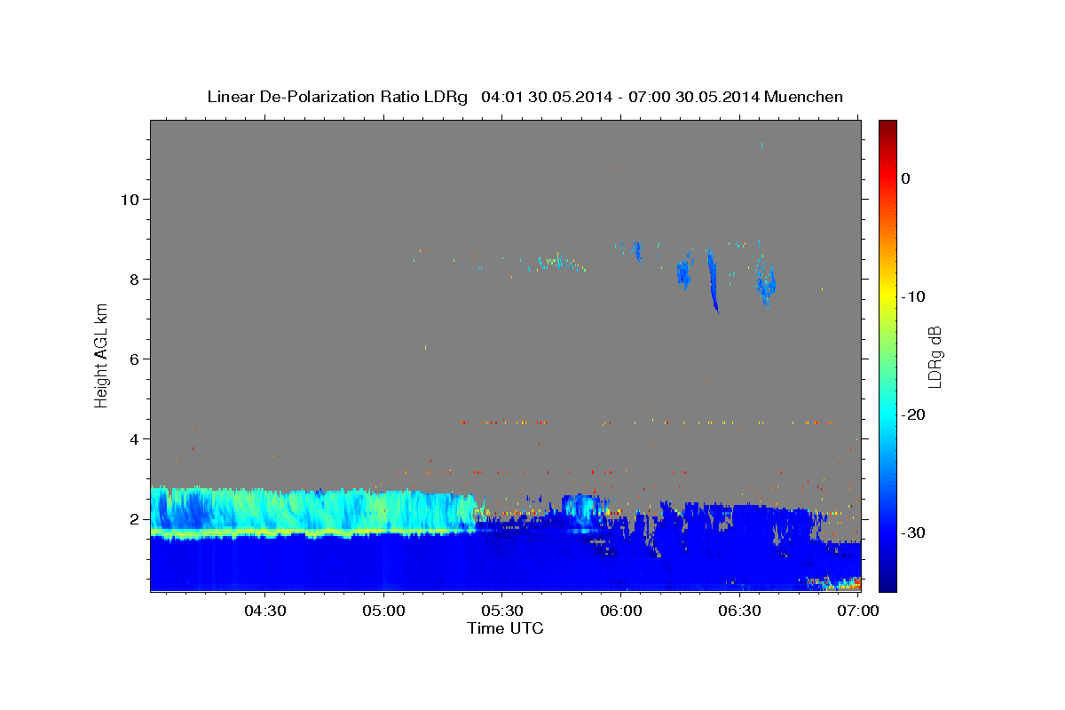This screenshot has width=1065, height=710.
Task: Click the colorbar tick label -20
Action: tap(913, 414)
